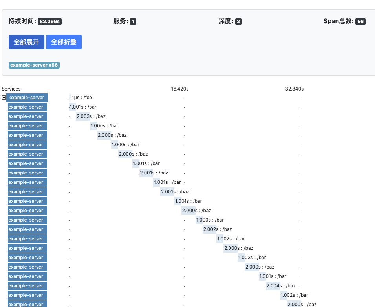Select the root example-server service label
The image size is (375, 307).
27,98
